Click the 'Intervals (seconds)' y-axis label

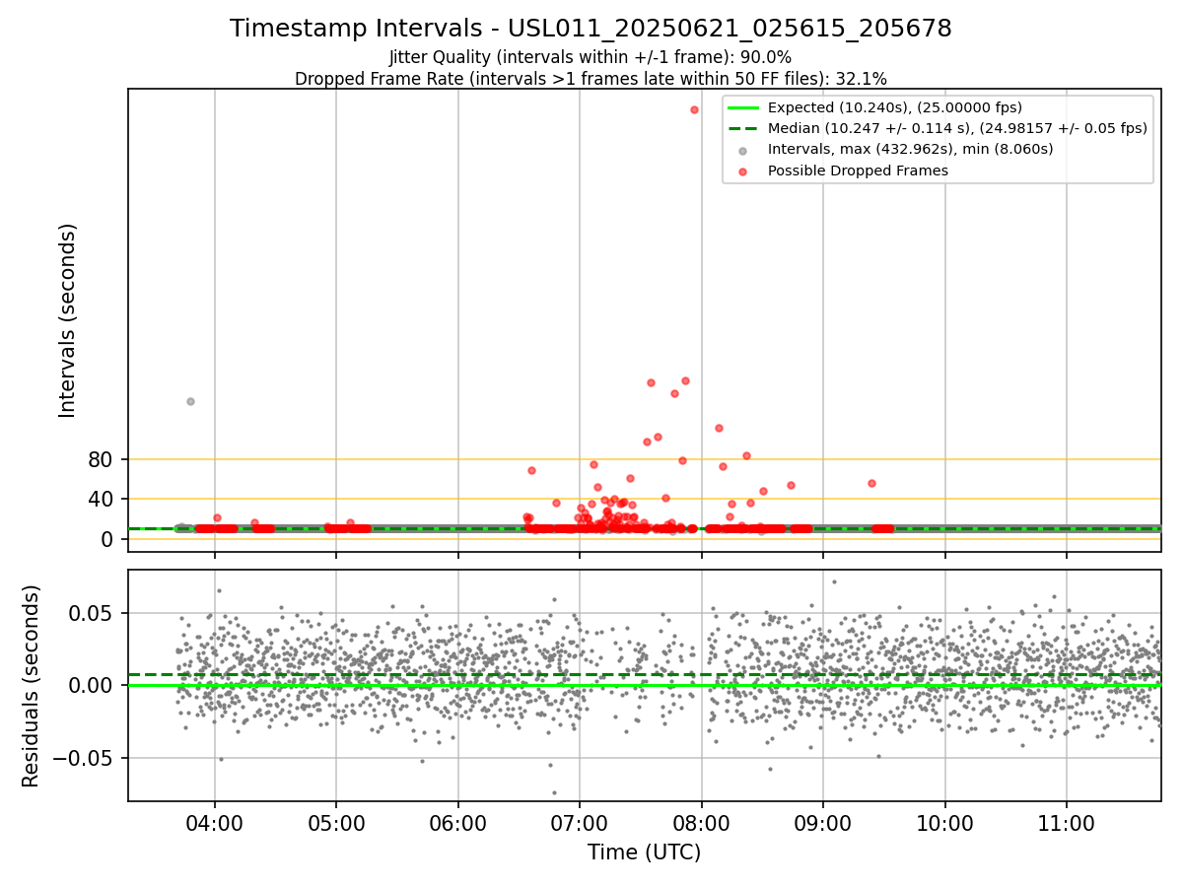pyautogui.click(x=67, y=320)
